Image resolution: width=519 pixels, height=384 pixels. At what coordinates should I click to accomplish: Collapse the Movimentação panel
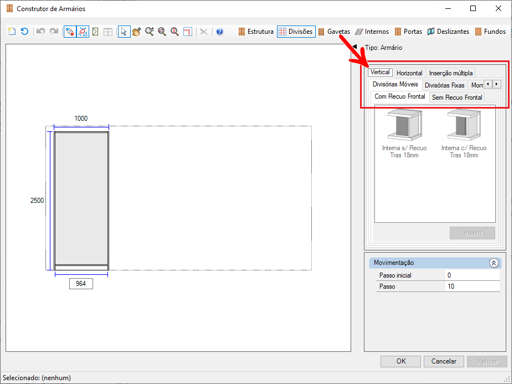tap(494, 263)
